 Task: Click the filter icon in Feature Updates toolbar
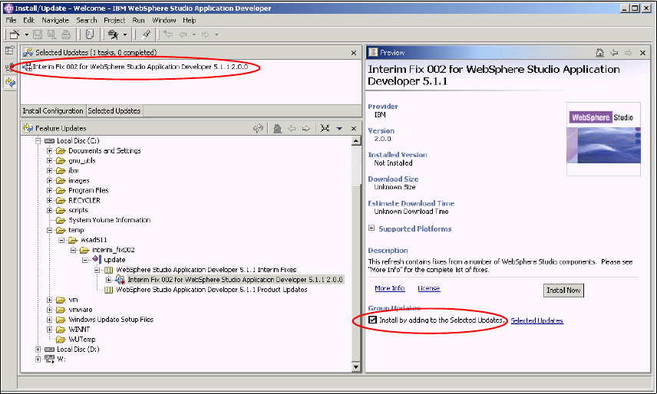tap(325, 129)
